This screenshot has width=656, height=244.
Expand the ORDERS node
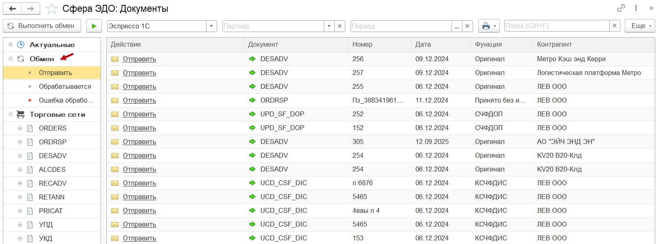click(x=20, y=128)
